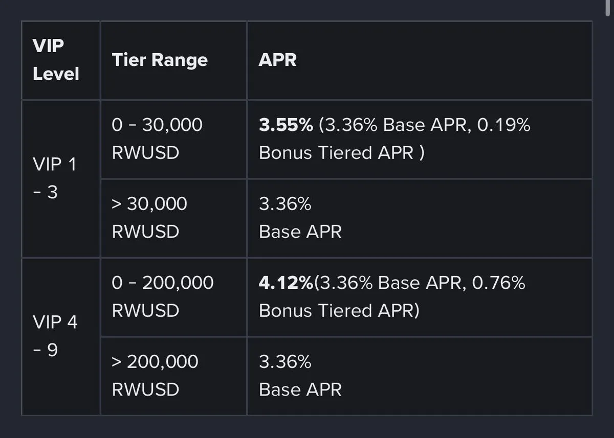Viewport: 614px width, 438px height.
Task: Select the VIP 4 - 9 cell
Action: pyautogui.click(x=61, y=336)
